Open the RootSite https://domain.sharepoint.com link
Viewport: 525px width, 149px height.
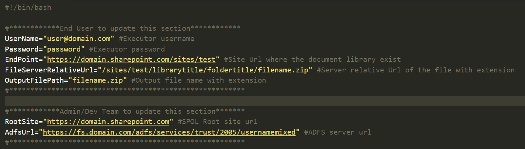point(108,122)
